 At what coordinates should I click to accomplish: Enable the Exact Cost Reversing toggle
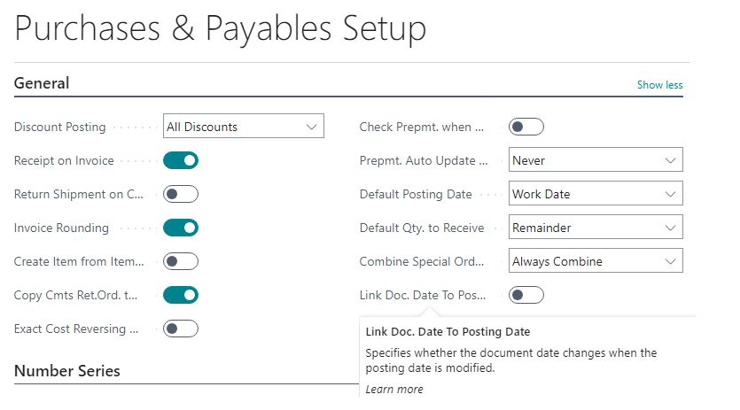click(x=180, y=329)
